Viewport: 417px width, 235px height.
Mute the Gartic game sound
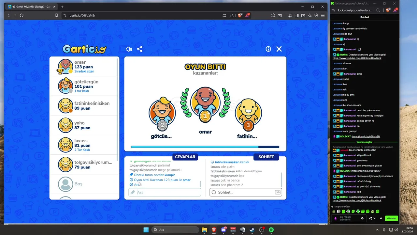click(x=129, y=49)
